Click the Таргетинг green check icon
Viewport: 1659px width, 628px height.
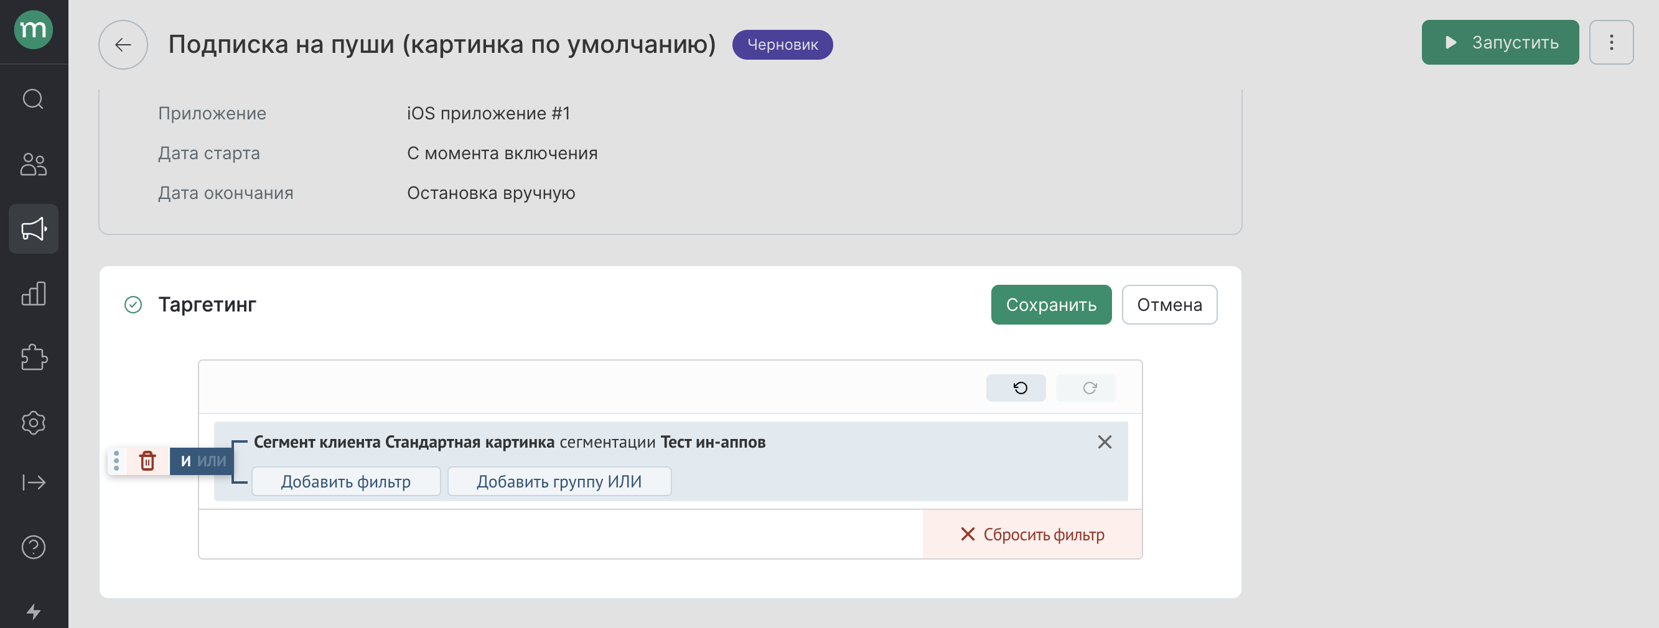pyautogui.click(x=133, y=304)
